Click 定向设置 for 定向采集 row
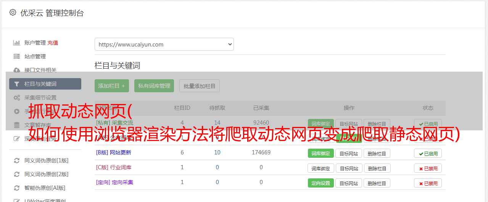 pos(321,183)
